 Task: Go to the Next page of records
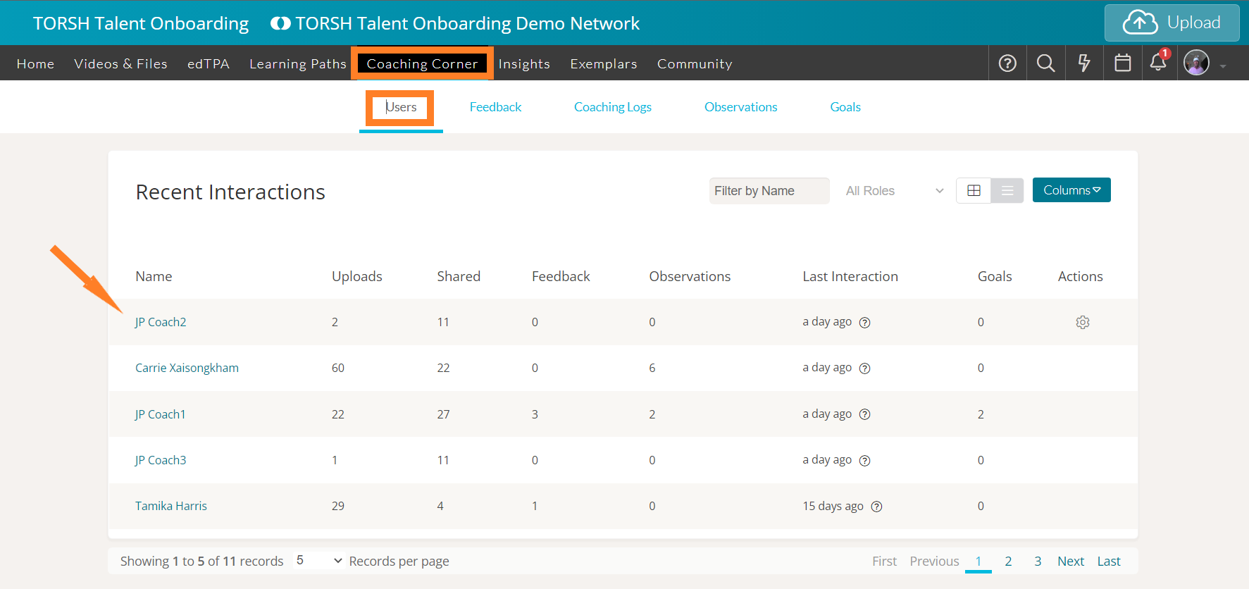(1070, 562)
